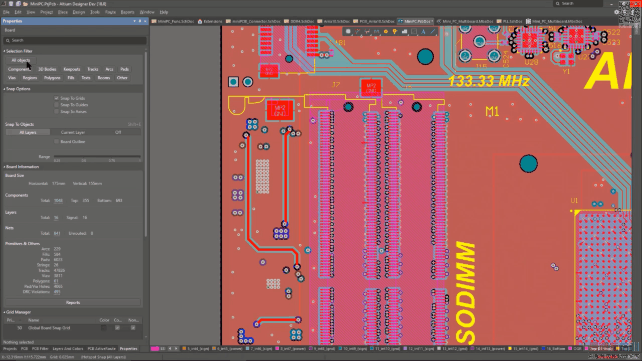The width and height of the screenshot is (642, 361).
Task: Click the polygon pour tool icon
Action: pyautogui.click(x=404, y=32)
